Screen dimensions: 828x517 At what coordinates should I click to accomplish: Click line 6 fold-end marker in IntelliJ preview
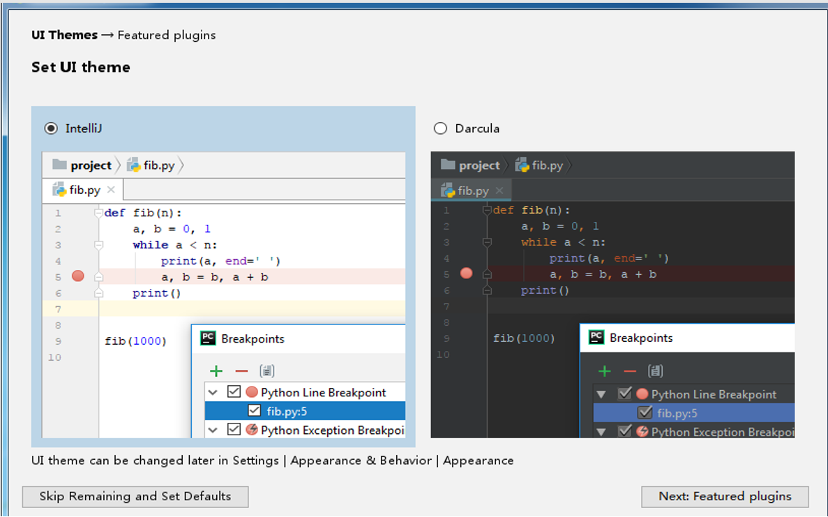point(98,293)
